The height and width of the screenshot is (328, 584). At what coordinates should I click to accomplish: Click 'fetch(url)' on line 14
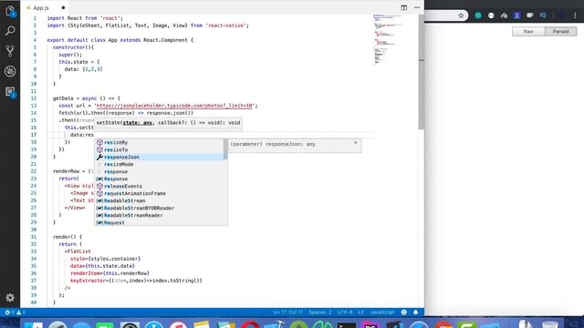[73, 113]
